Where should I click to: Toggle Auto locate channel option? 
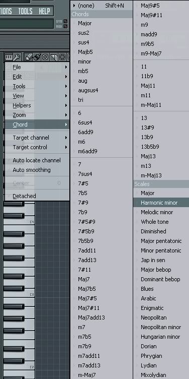pos(37,160)
